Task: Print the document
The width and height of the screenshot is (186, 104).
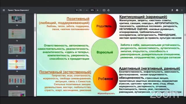Action: pyautogui.click(x=177, y=10)
